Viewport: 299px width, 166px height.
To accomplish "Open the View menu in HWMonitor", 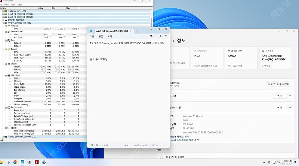I will [6, 4].
